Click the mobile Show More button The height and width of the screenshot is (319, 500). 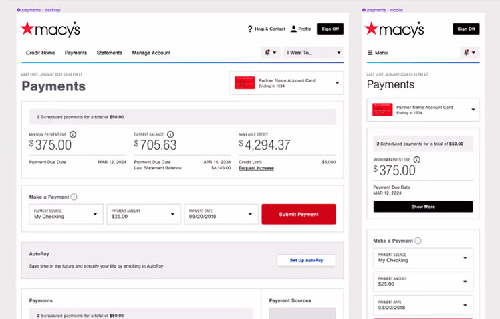(x=422, y=207)
